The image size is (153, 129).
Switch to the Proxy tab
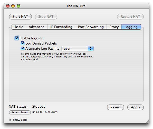pyautogui.click(x=114, y=27)
